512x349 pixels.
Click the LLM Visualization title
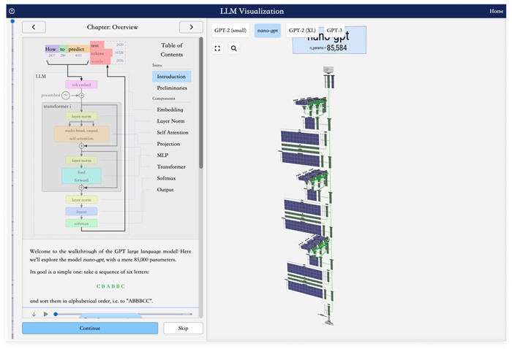tap(252, 11)
